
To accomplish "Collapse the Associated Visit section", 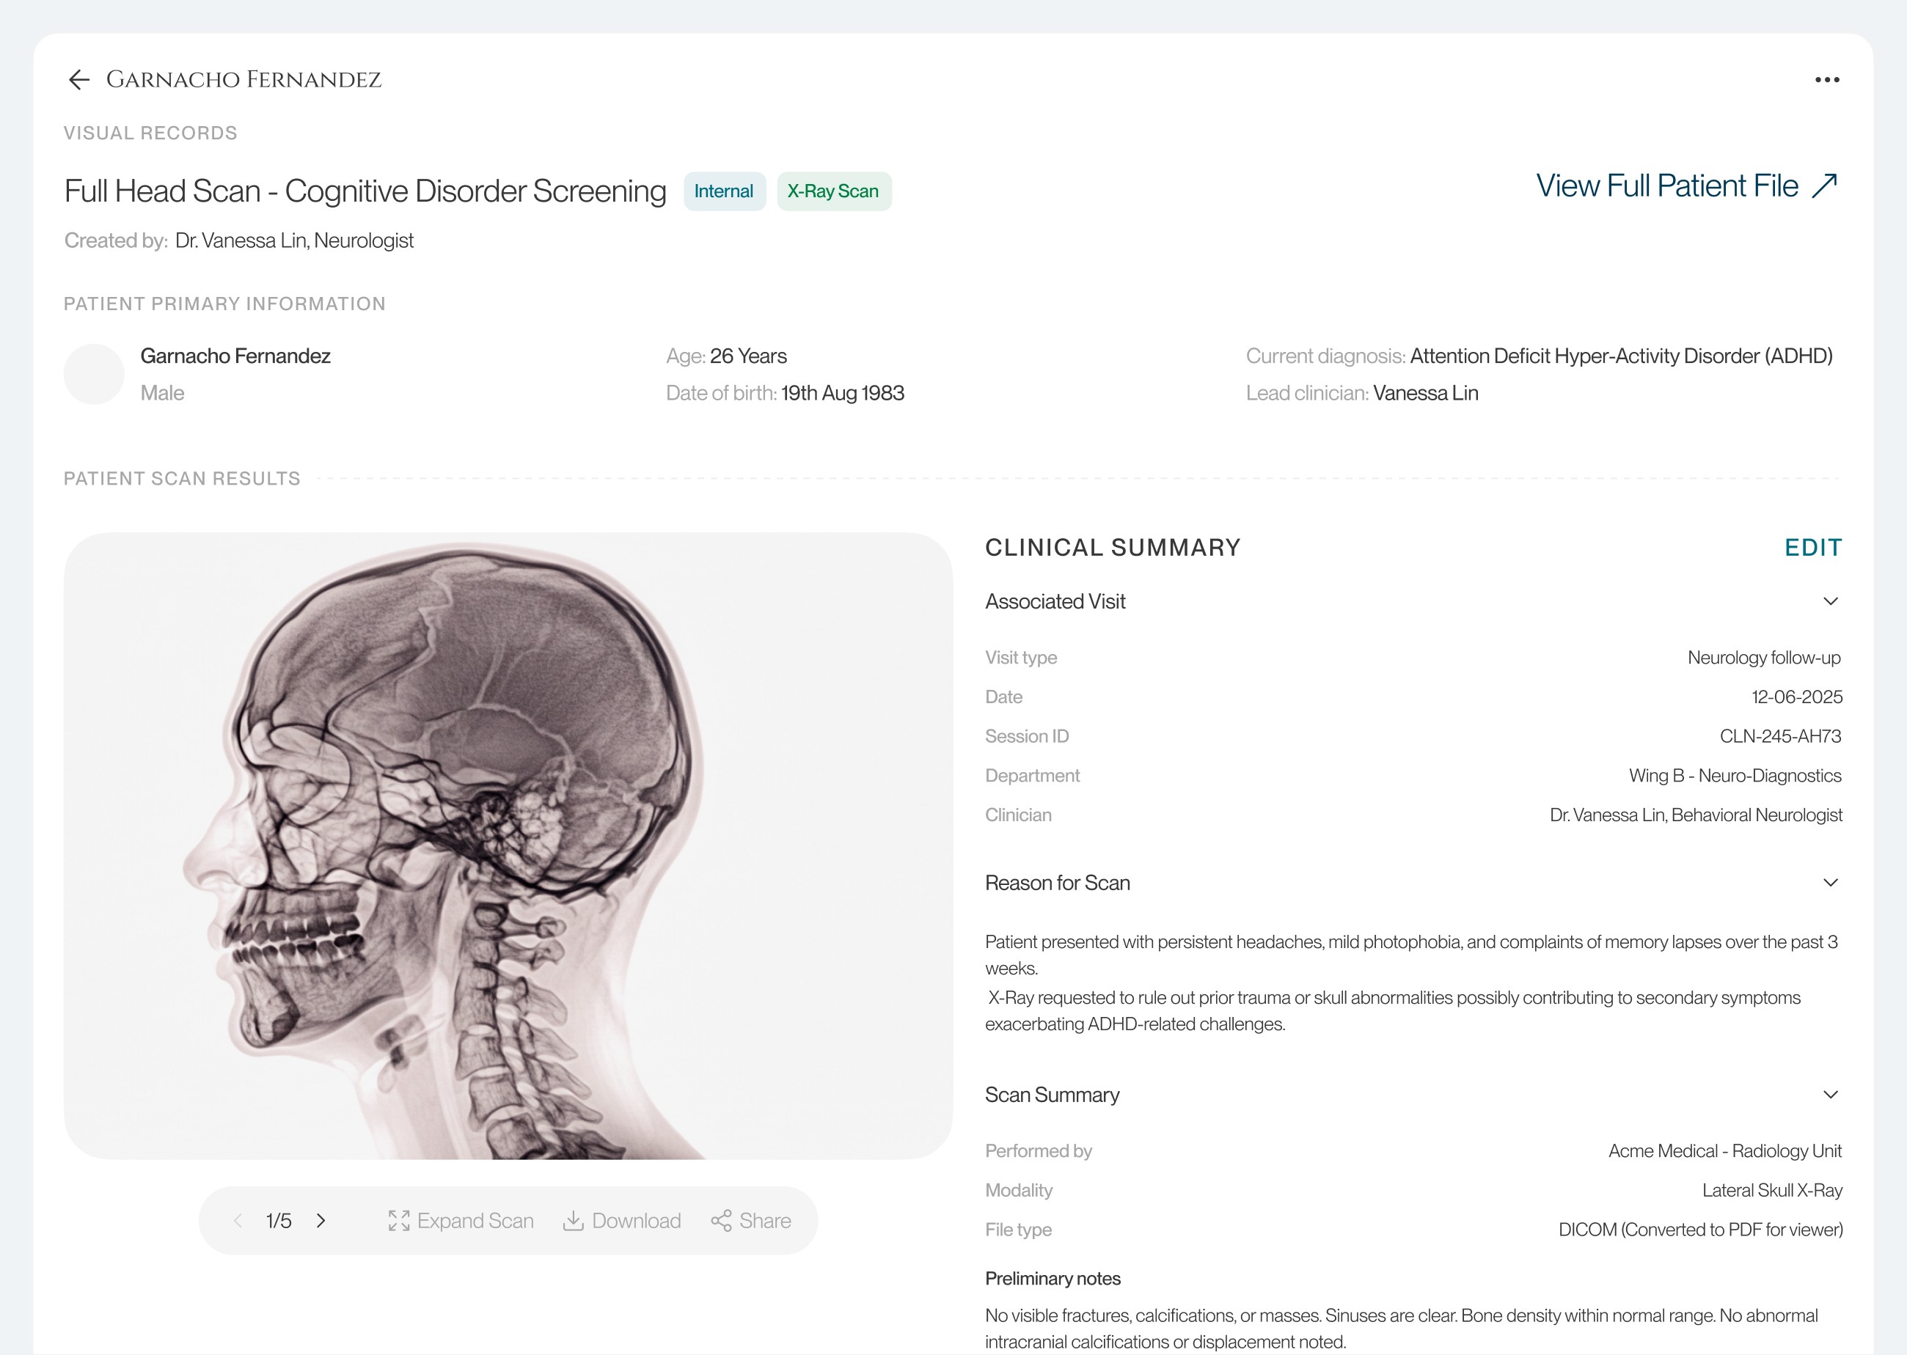I will (1830, 601).
